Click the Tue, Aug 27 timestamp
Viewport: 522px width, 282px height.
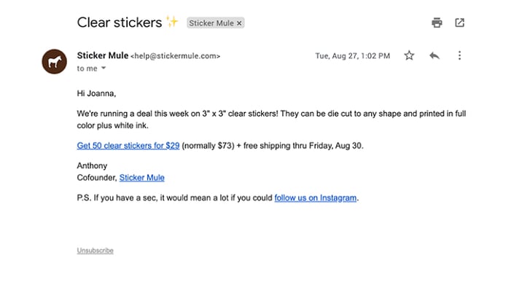coord(353,56)
